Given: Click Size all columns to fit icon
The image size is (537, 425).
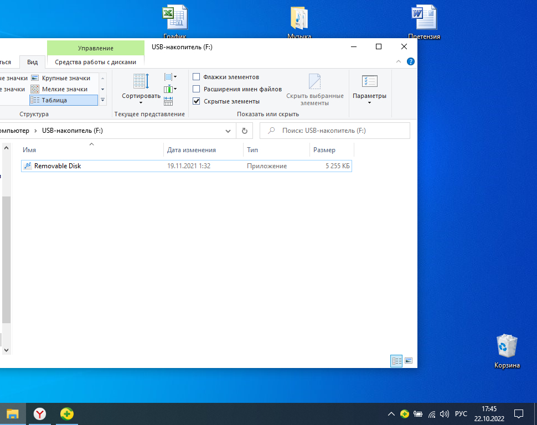Looking at the screenshot, I should pos(168,101).
